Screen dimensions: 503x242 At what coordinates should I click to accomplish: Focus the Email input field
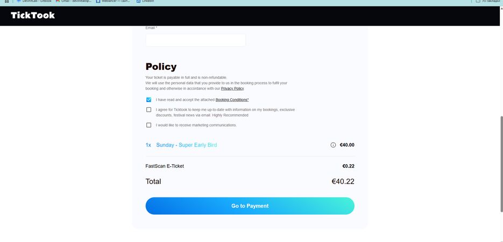196,40
